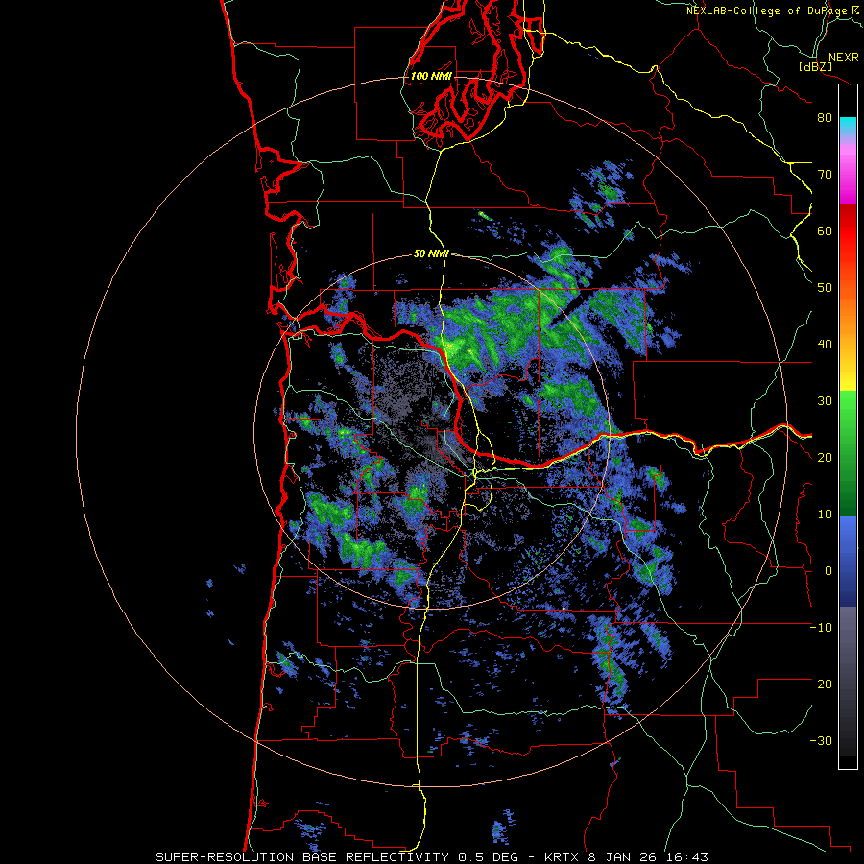Click the SUPER-RESOLUTION BASE REFLECTIVITY caption
Image resolution: width=864 pixels, height=864 pixels.
302,857
